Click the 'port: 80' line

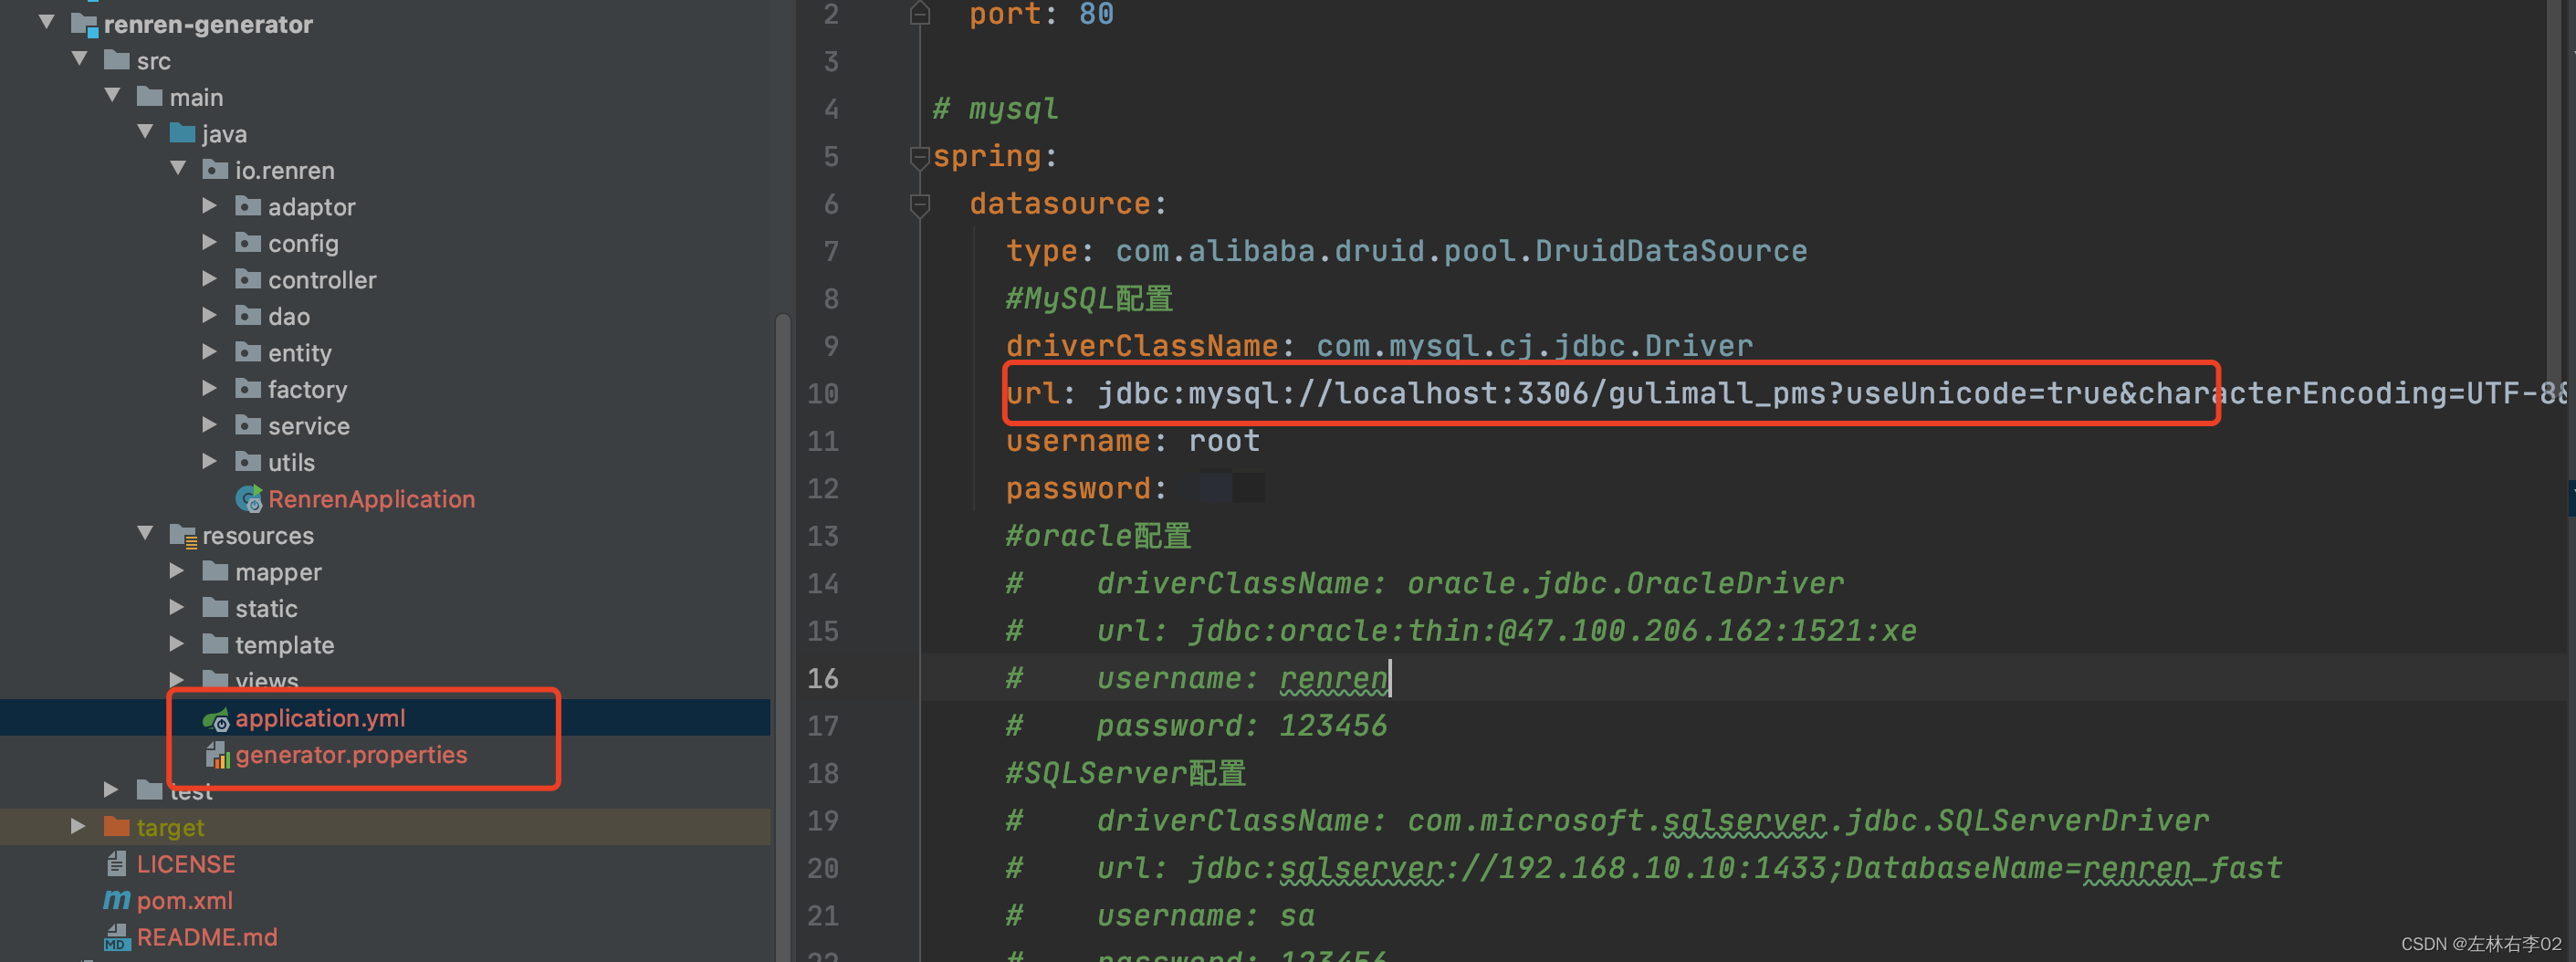pyautogui.click(x=1041, y=14)
